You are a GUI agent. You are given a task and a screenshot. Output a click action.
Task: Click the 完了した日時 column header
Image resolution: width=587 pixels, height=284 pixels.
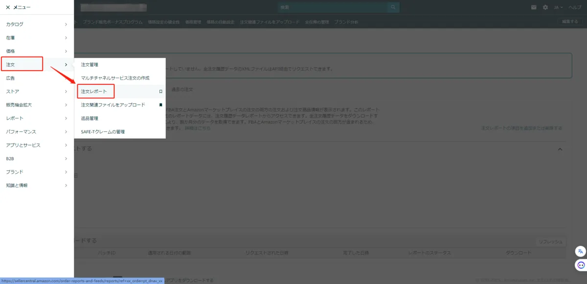tap(356, 253)
